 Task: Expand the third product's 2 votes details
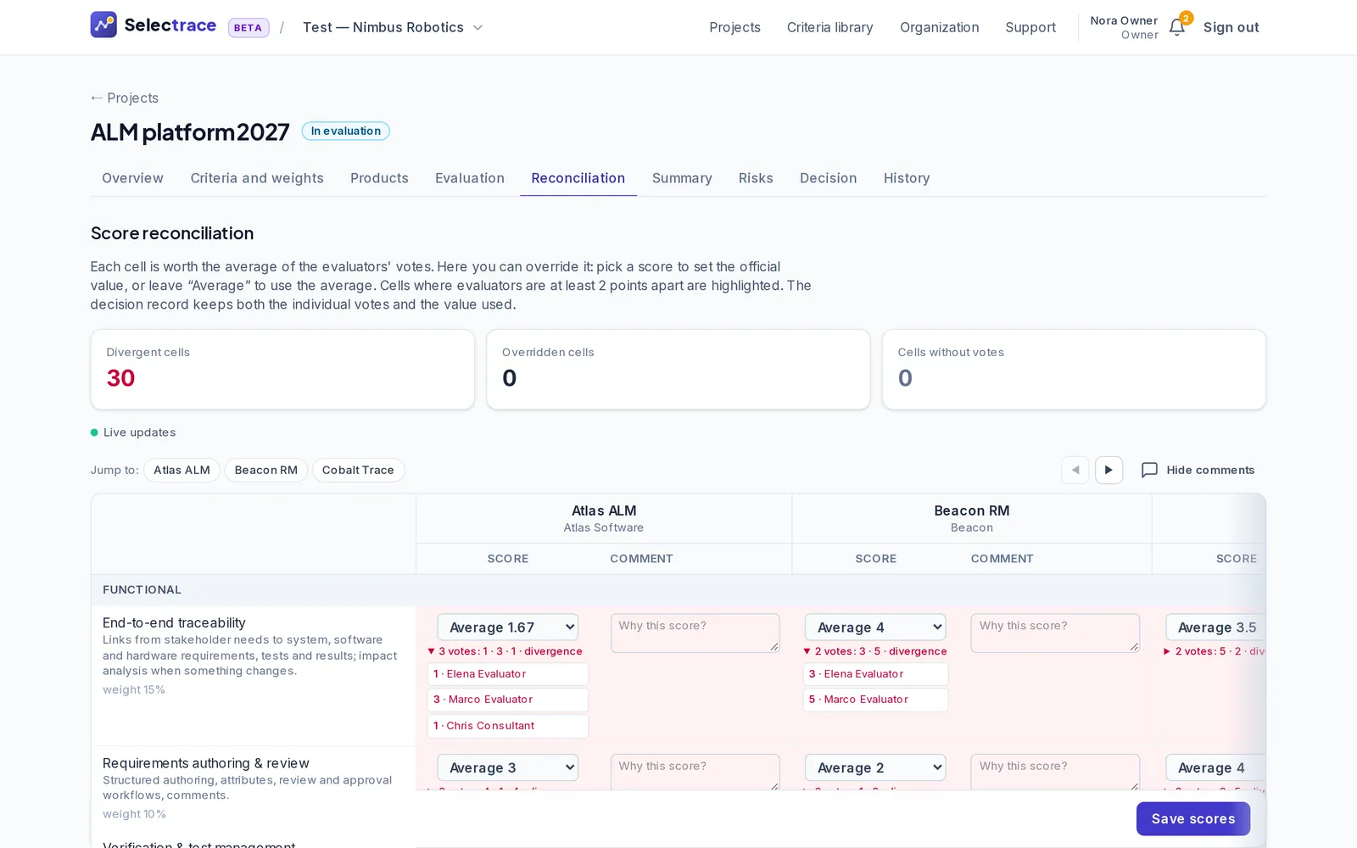click(1214, 651)
